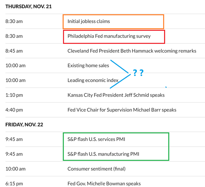Select the Existing home sales event

[88, 66]
